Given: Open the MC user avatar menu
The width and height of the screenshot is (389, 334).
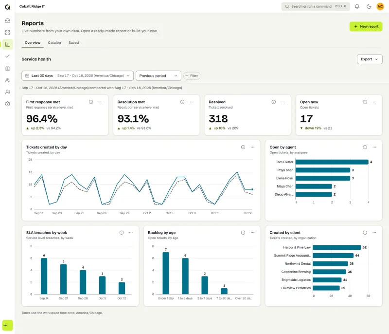Looking at the screenshot, I should click(380, 6).
